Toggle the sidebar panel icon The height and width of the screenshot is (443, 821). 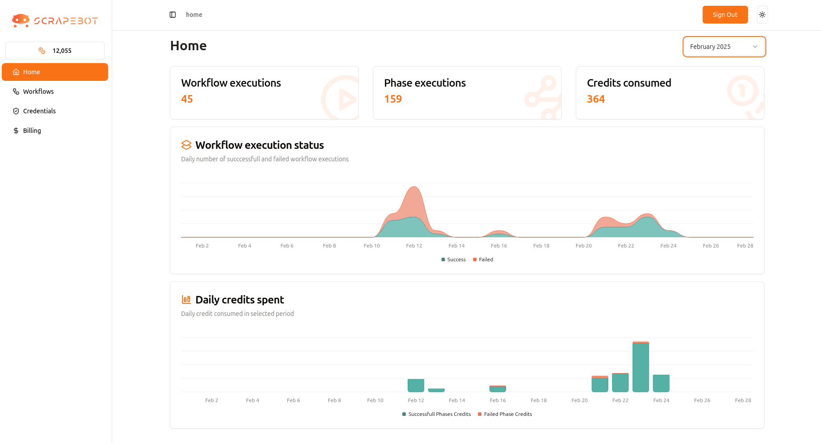click(x=173, y=15)
